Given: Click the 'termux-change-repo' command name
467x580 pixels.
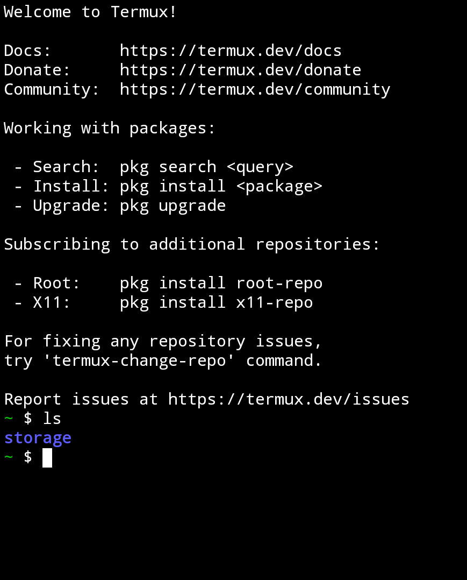Looking at the screenshot, I should 139,360.
